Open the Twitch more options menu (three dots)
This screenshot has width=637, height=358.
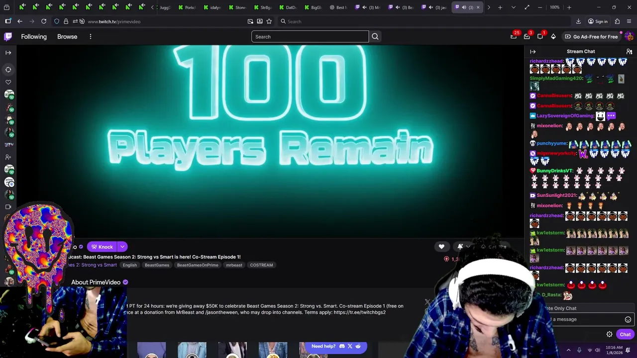(x=91, y=36)
